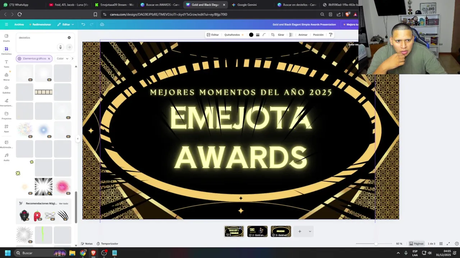Viewport: 460px width, 258px height.
Task: Click the image Editar button
Action: [213, 35]
